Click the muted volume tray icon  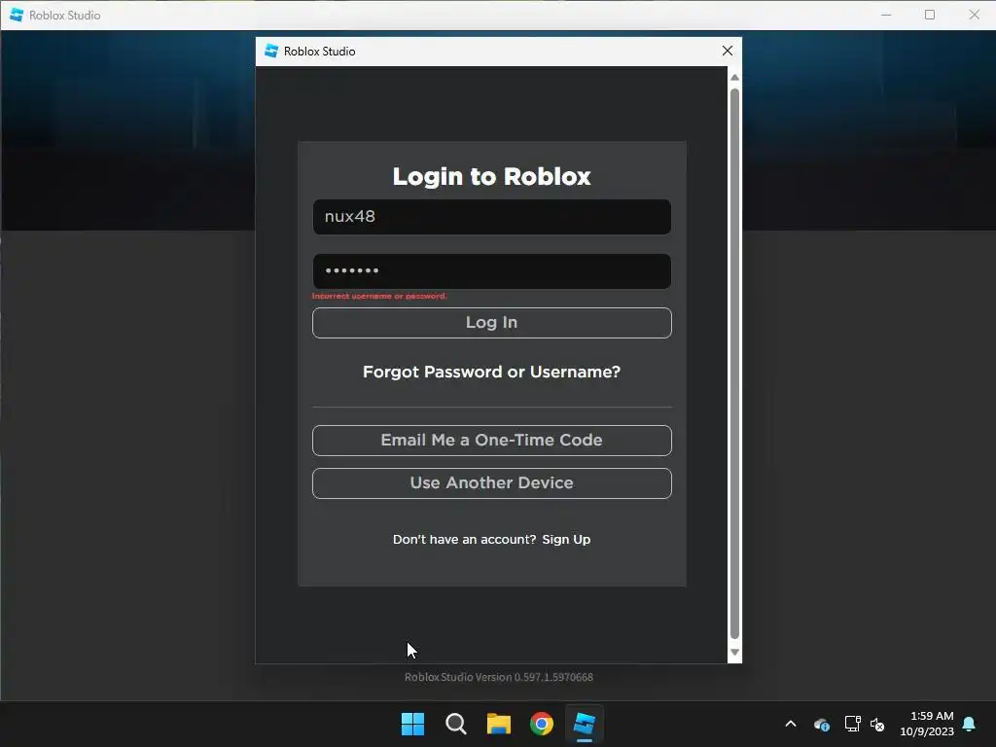[877, 724]
